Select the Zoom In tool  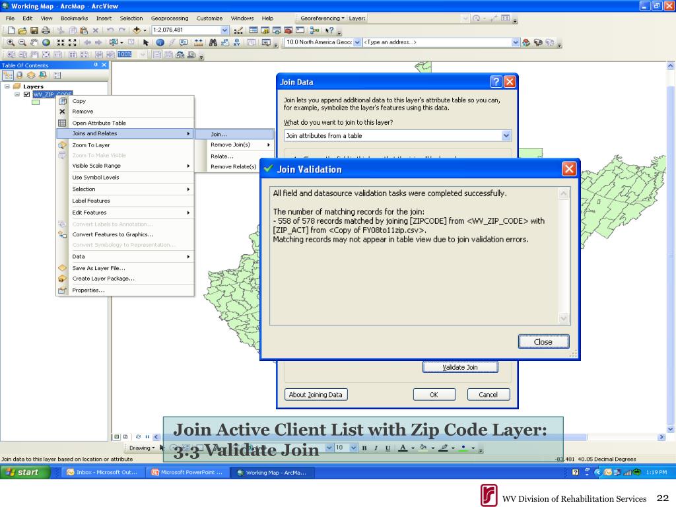coord(11,42)
